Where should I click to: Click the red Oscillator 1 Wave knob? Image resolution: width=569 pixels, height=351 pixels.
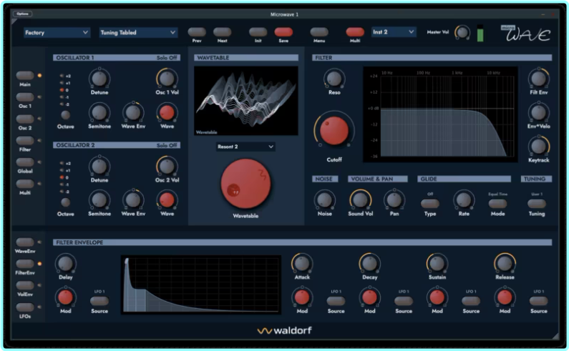click(167, 112)
